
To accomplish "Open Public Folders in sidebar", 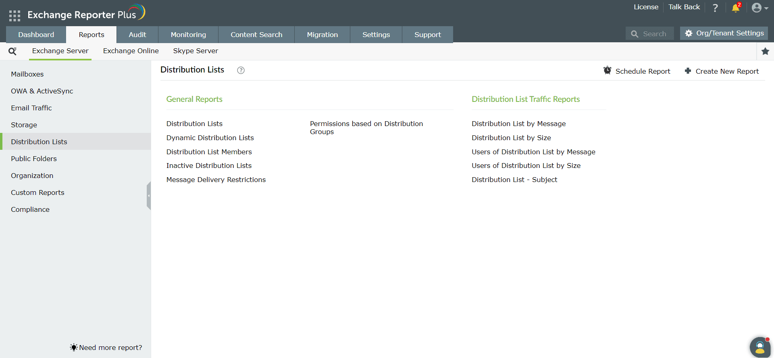I will pyautogui.click(x=75, y=159).
